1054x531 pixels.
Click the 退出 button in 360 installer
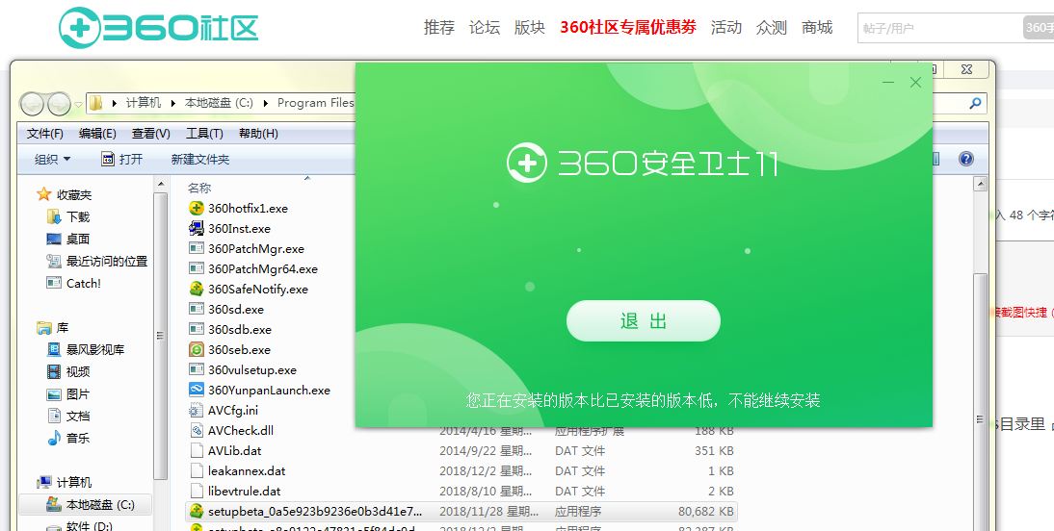click(644, 321)
